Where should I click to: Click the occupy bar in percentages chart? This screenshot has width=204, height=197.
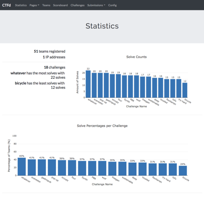tap(62, 168)
